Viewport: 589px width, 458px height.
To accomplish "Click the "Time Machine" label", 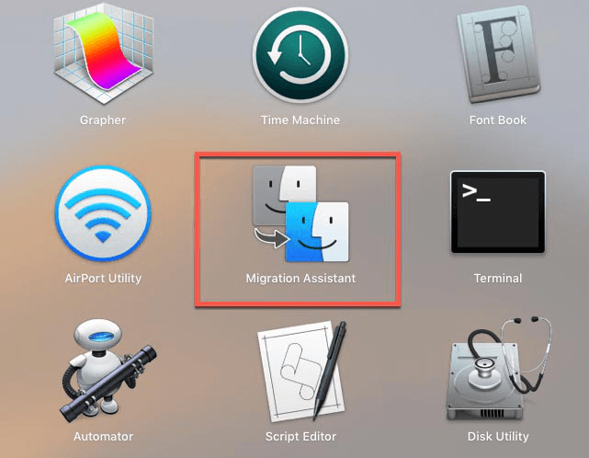I will pyautogui.click(x=300, y=120).
